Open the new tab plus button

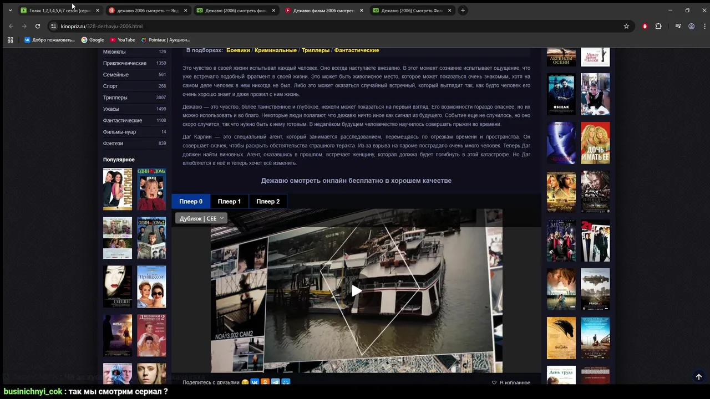tap(463, 10)
